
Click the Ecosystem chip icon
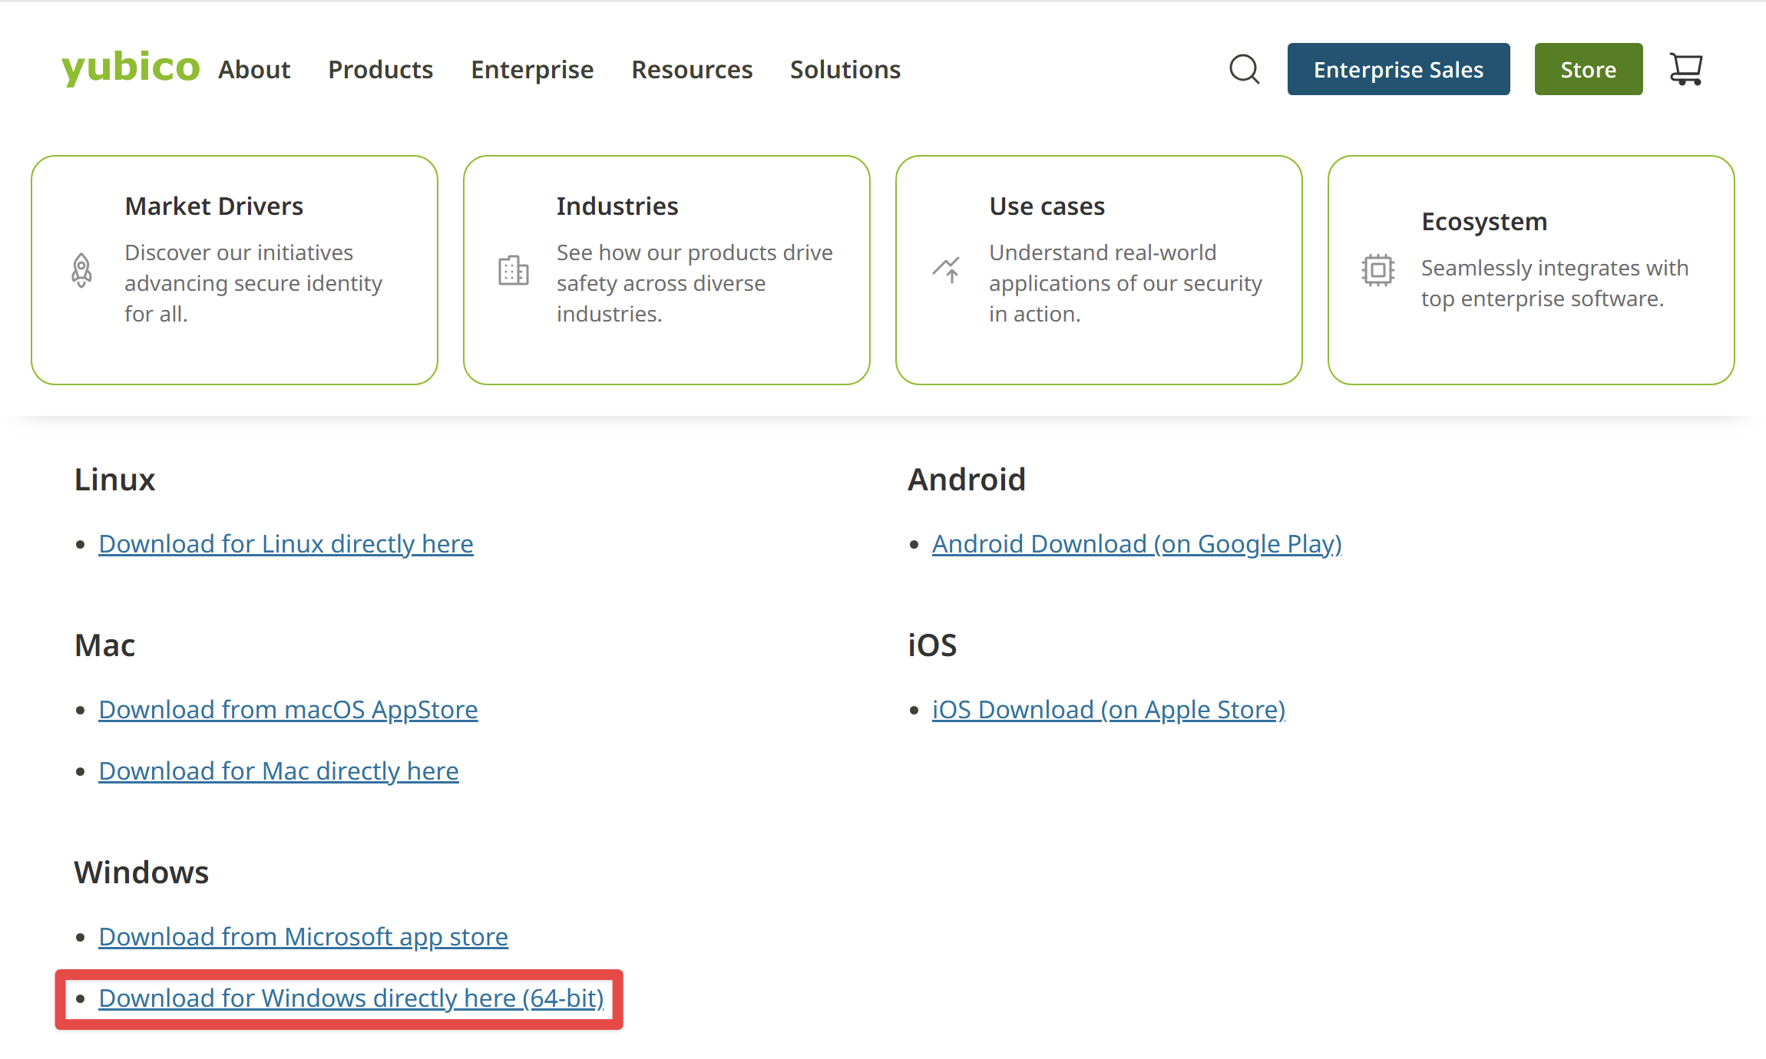point(1378,270)
